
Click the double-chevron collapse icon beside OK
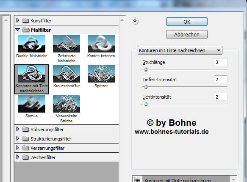pos(135,21)
